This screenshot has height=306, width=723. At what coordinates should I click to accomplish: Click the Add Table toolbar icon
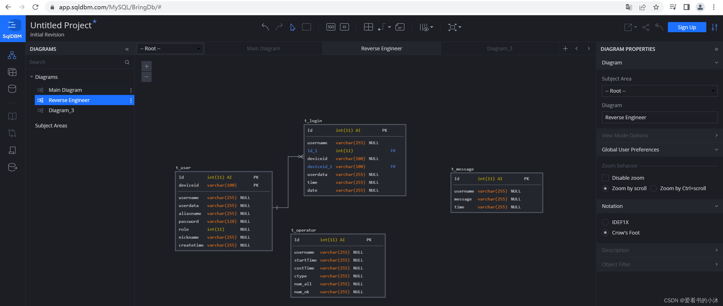point(368,27)
